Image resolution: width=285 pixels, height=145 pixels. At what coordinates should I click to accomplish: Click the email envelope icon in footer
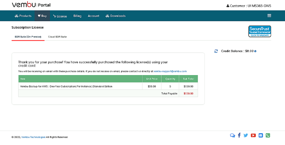[261, 135]
